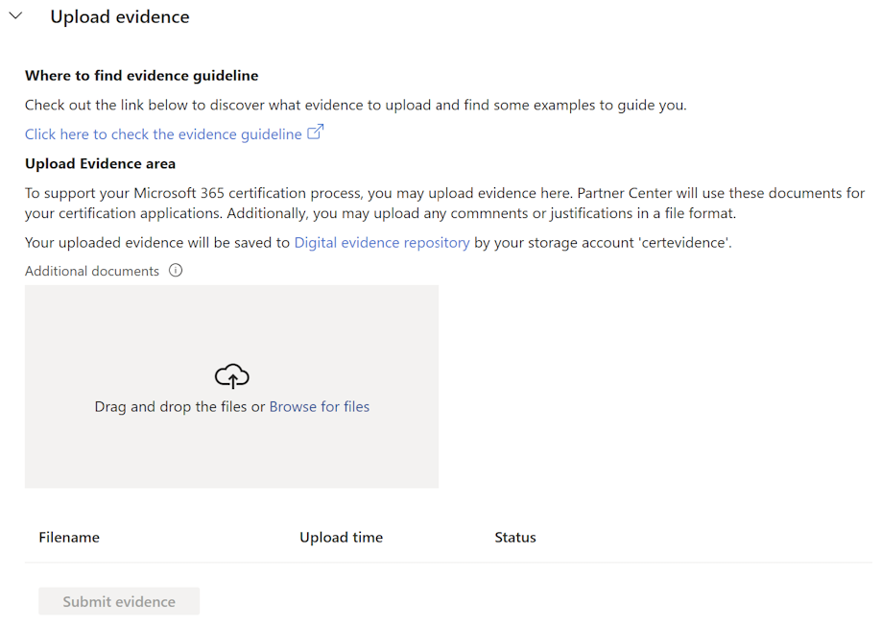Click the info icon next to Additional documents

point(176,271)
